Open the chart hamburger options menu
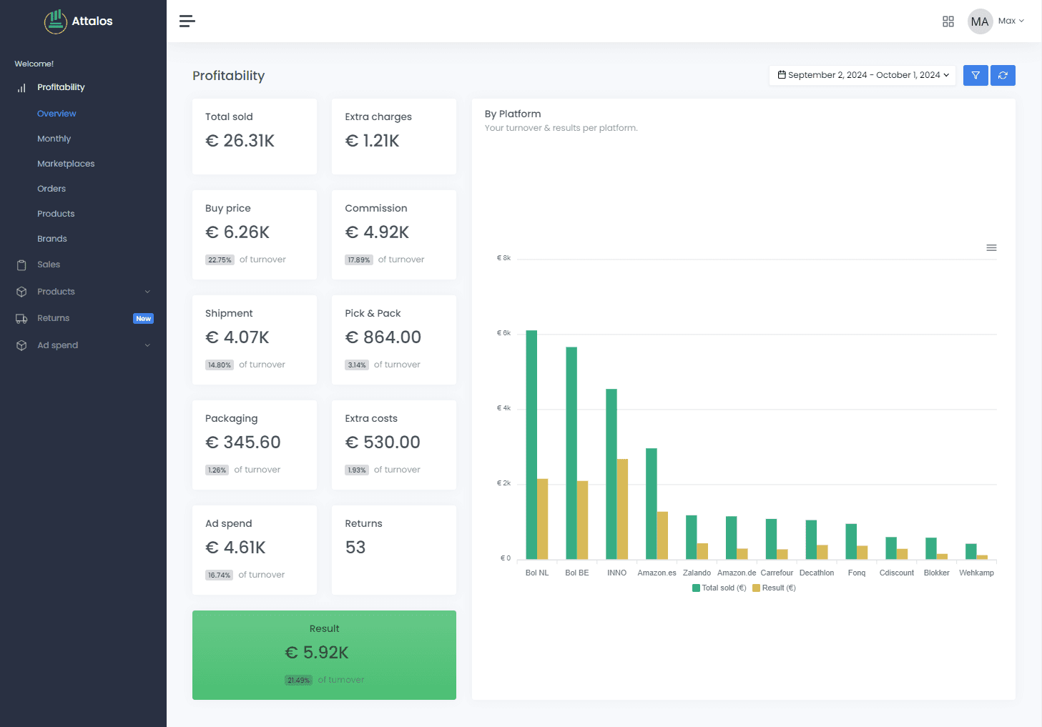 click(991, 248)
